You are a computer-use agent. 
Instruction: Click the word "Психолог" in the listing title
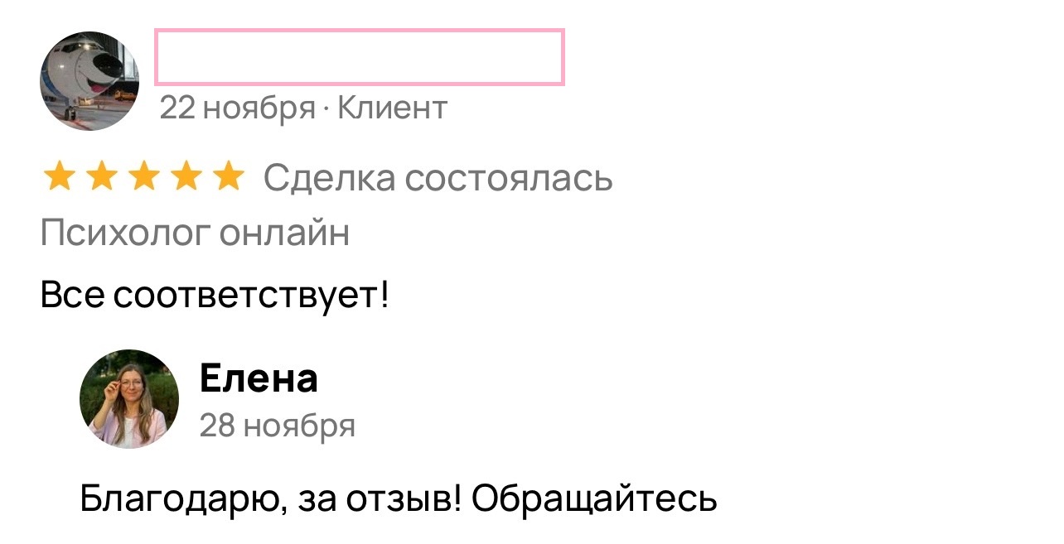click(x=124, y=233)
